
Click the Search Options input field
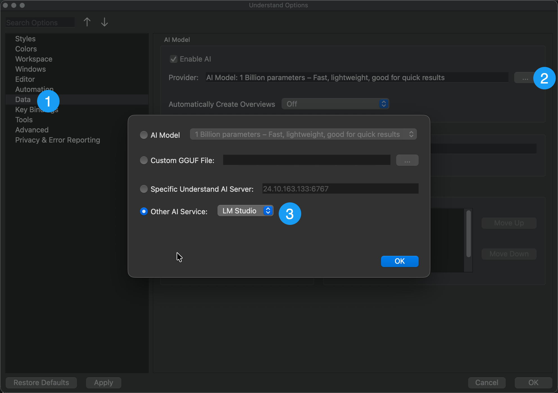[40, 22]
